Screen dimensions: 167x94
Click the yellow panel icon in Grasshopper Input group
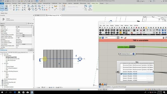click(121, 33)
